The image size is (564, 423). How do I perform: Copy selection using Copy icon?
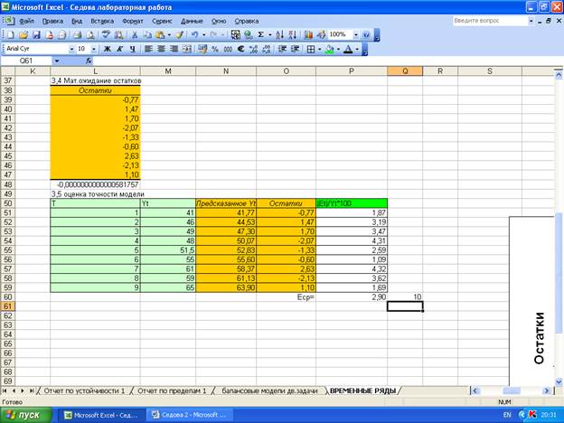[x=147, y=34]
